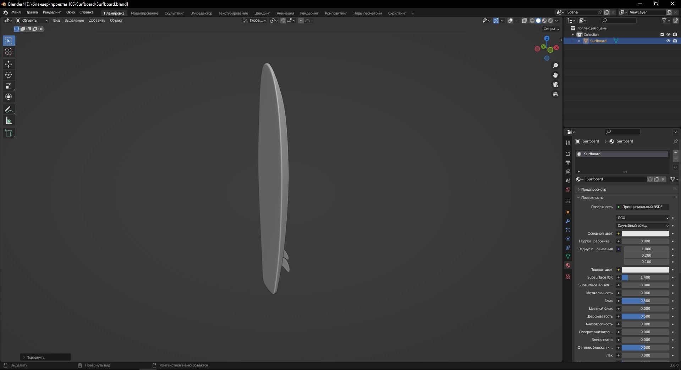Switch to Shading workspace tab

pos(262,13)
